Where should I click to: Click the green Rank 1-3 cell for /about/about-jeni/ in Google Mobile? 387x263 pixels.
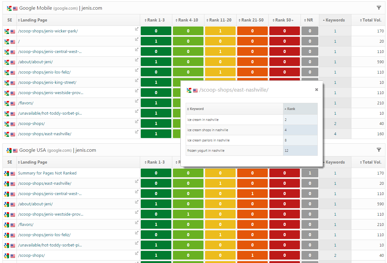156,62
